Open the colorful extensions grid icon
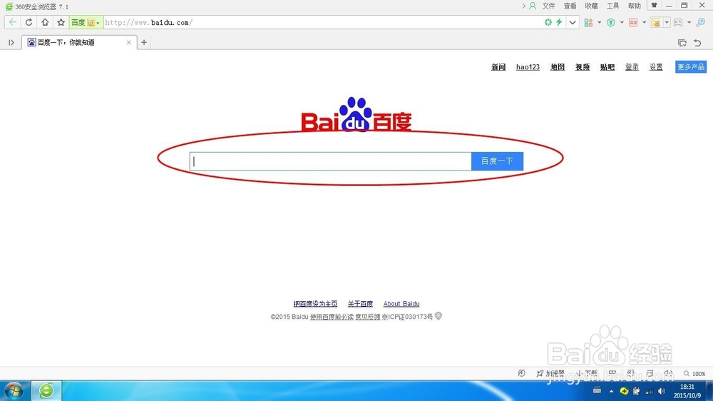Screen dimensions: 713x401 tap(588, 22)
